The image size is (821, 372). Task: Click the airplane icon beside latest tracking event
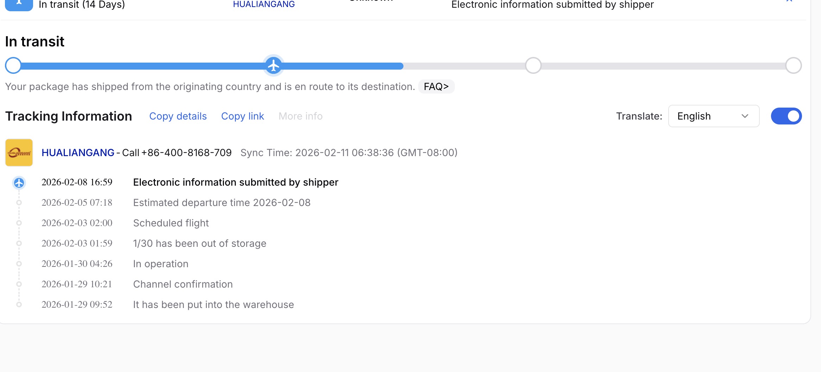[x=19, y=183]
